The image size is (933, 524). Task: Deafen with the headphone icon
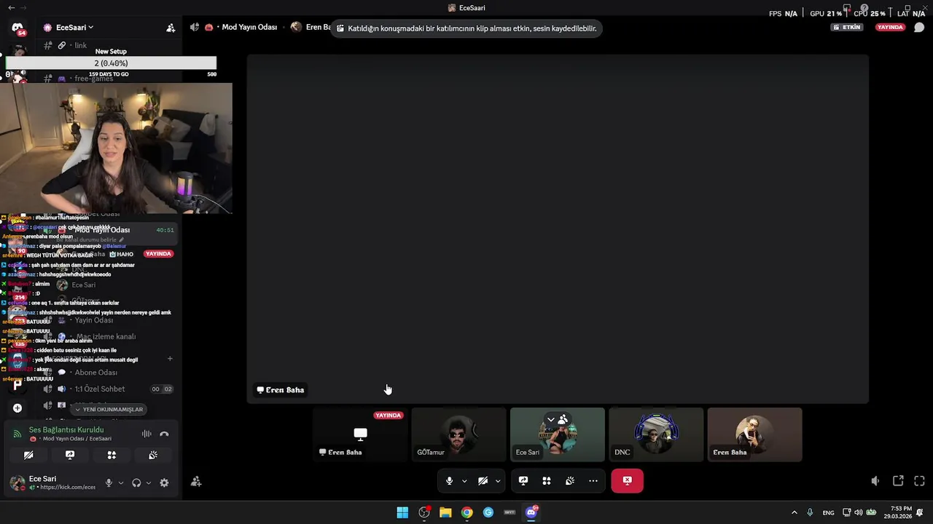pyautogui.click(x=136, y=483)
